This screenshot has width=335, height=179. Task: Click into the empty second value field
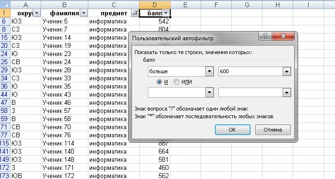click(251, 93)
